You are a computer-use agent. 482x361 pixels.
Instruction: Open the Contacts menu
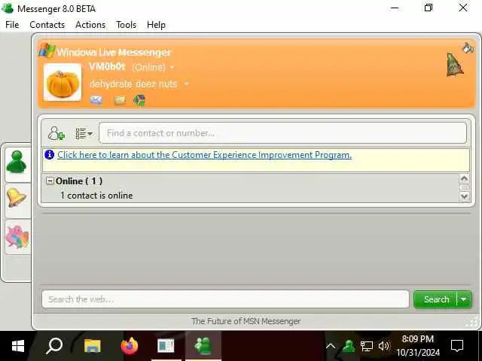(x=47, y=25)
